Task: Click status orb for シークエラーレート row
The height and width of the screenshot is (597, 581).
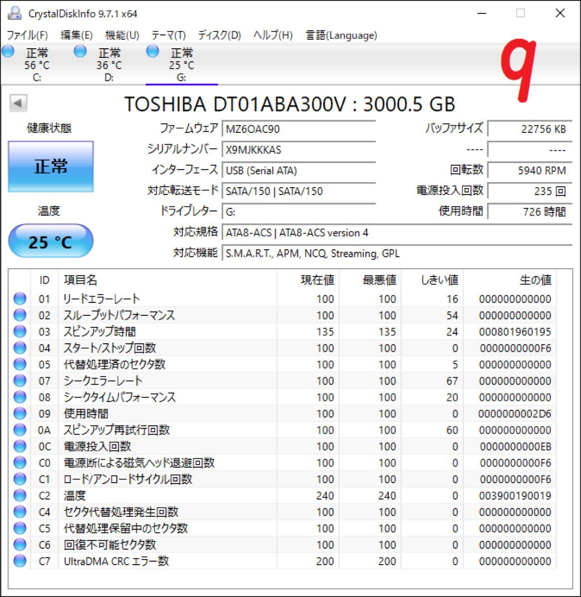Action: (x=20, y=381)
